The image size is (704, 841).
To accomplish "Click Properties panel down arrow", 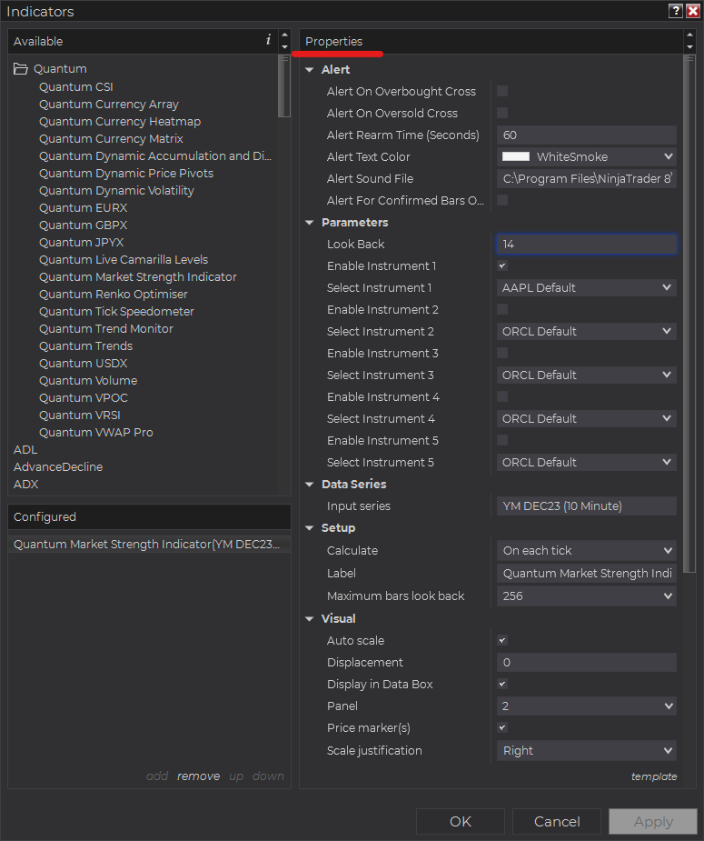I will 689,47.
